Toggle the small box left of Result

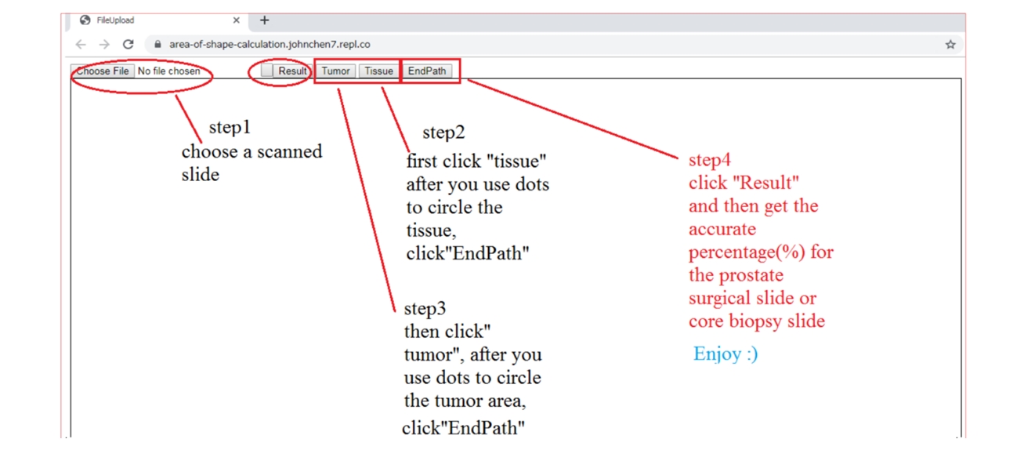[267, 71]
